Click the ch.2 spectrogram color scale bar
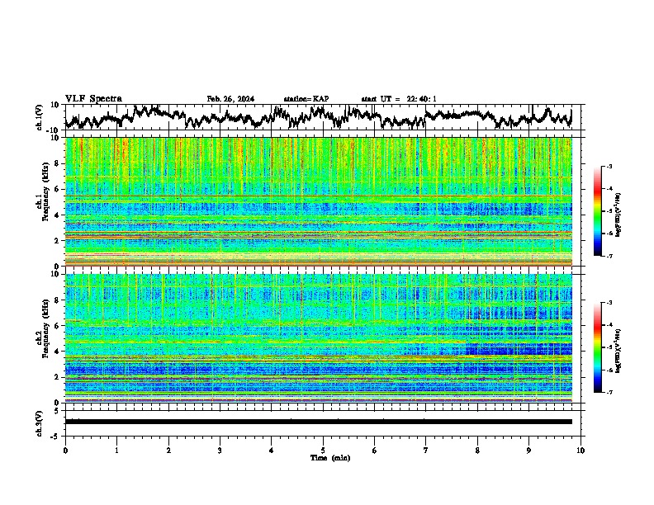This screenshot has height=505, width=654. click(598, 347)
